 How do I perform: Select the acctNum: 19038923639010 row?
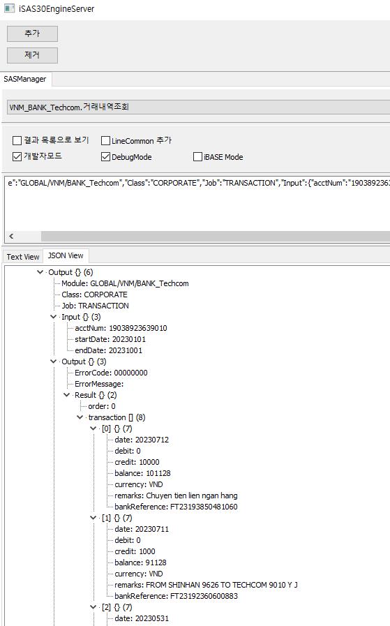pyautogui.click(x=121, y=328)
